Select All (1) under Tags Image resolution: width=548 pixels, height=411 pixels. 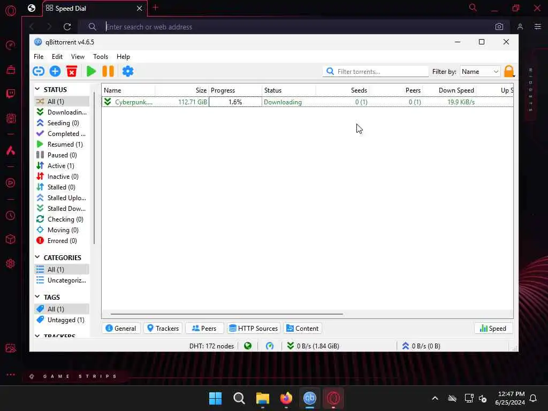point(62,309)
